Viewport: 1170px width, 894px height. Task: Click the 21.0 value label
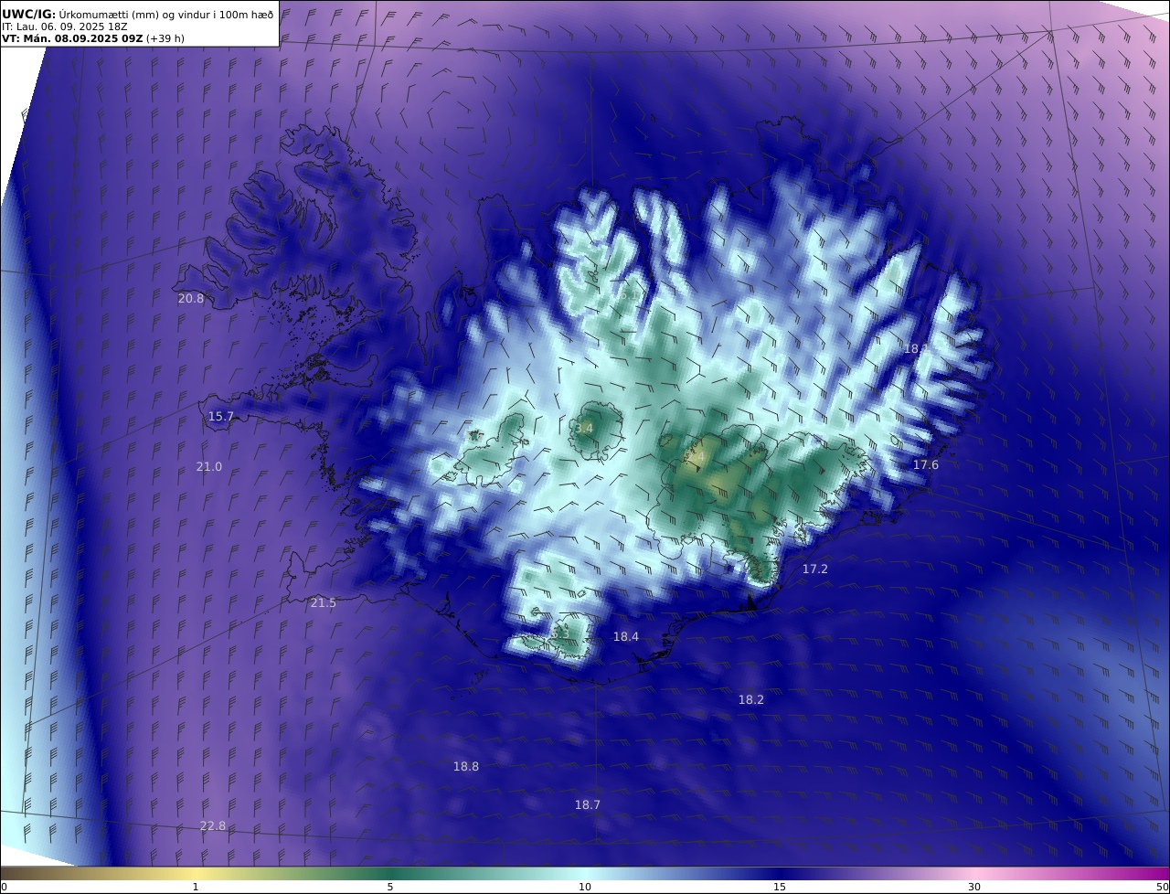pyautogui.click(x=209, y=467)
